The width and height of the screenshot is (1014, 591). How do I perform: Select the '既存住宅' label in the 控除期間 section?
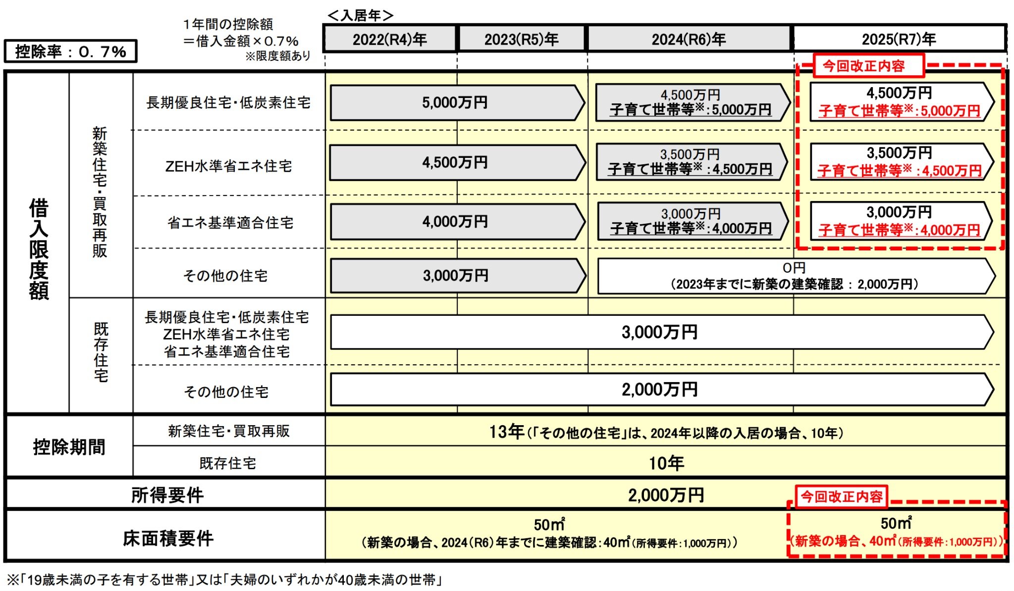click(x=228, y=463)
